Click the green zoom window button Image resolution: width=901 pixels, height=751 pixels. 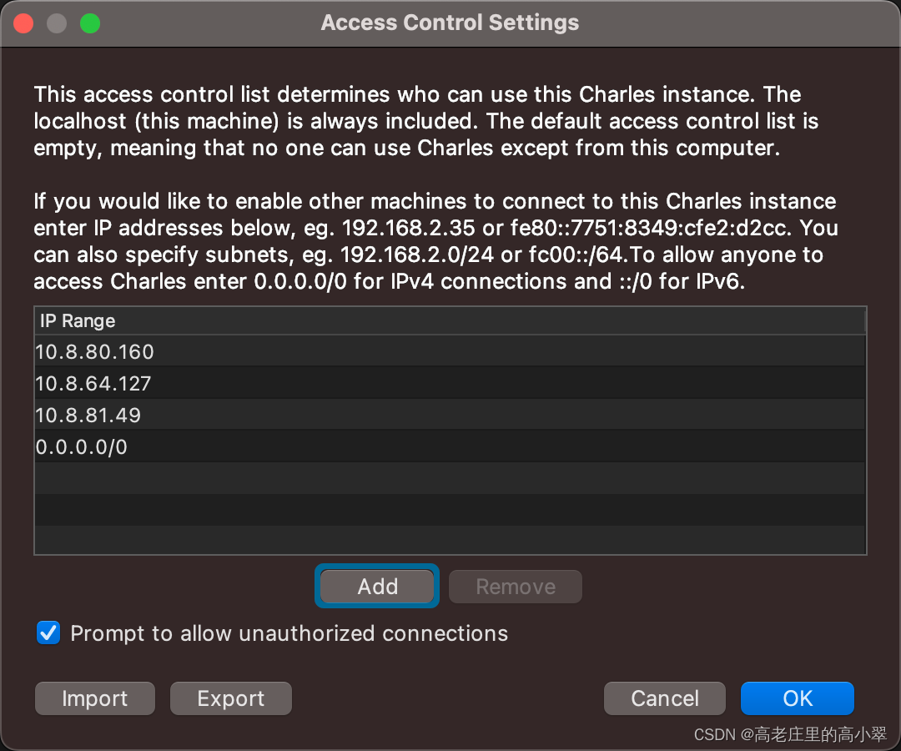(90, 23)
